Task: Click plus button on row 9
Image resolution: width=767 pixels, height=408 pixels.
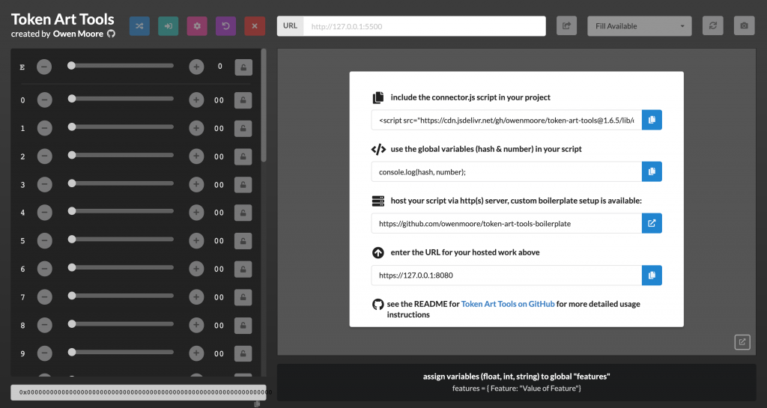Action: [197, 353]
